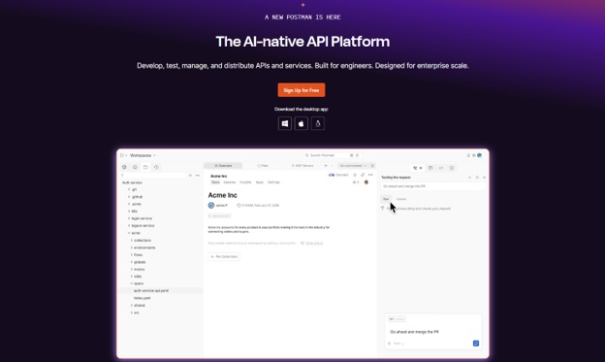Click the Sign Up for Free button
The width and height of the screenshot is (605, 362).
(302, 90)
